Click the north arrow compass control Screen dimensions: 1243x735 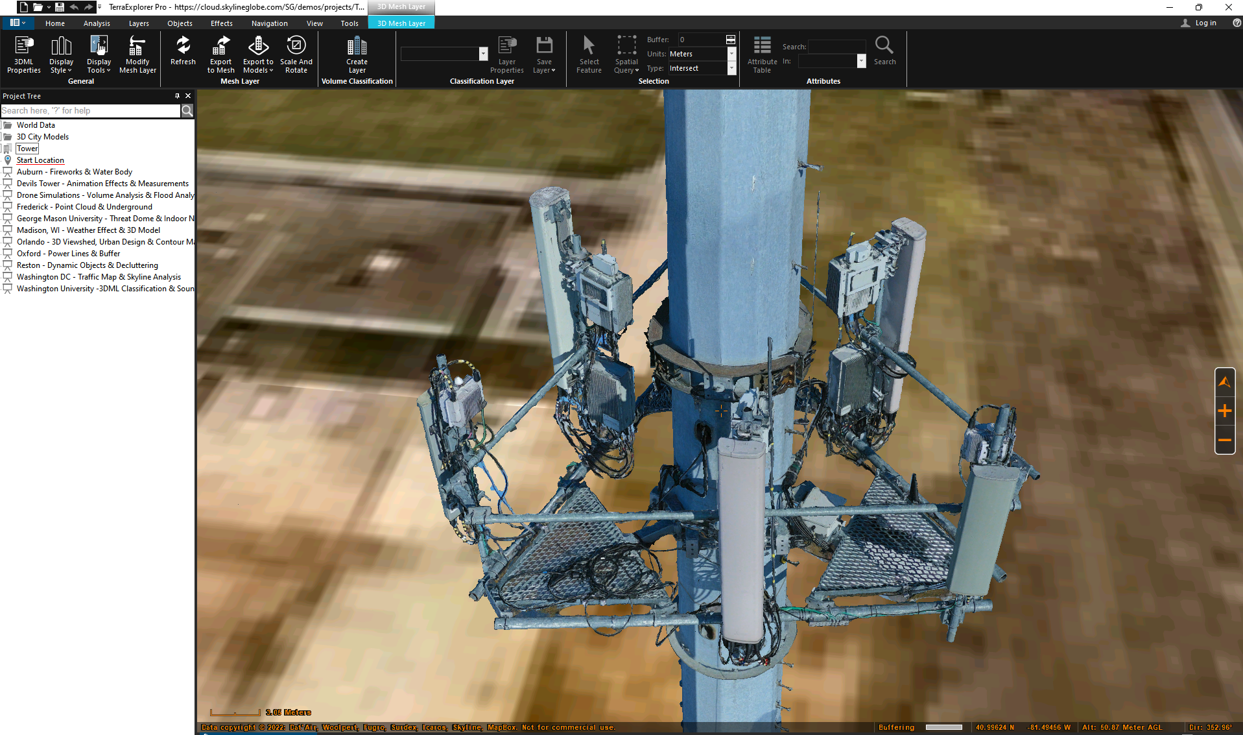[x=1224, y=382]
